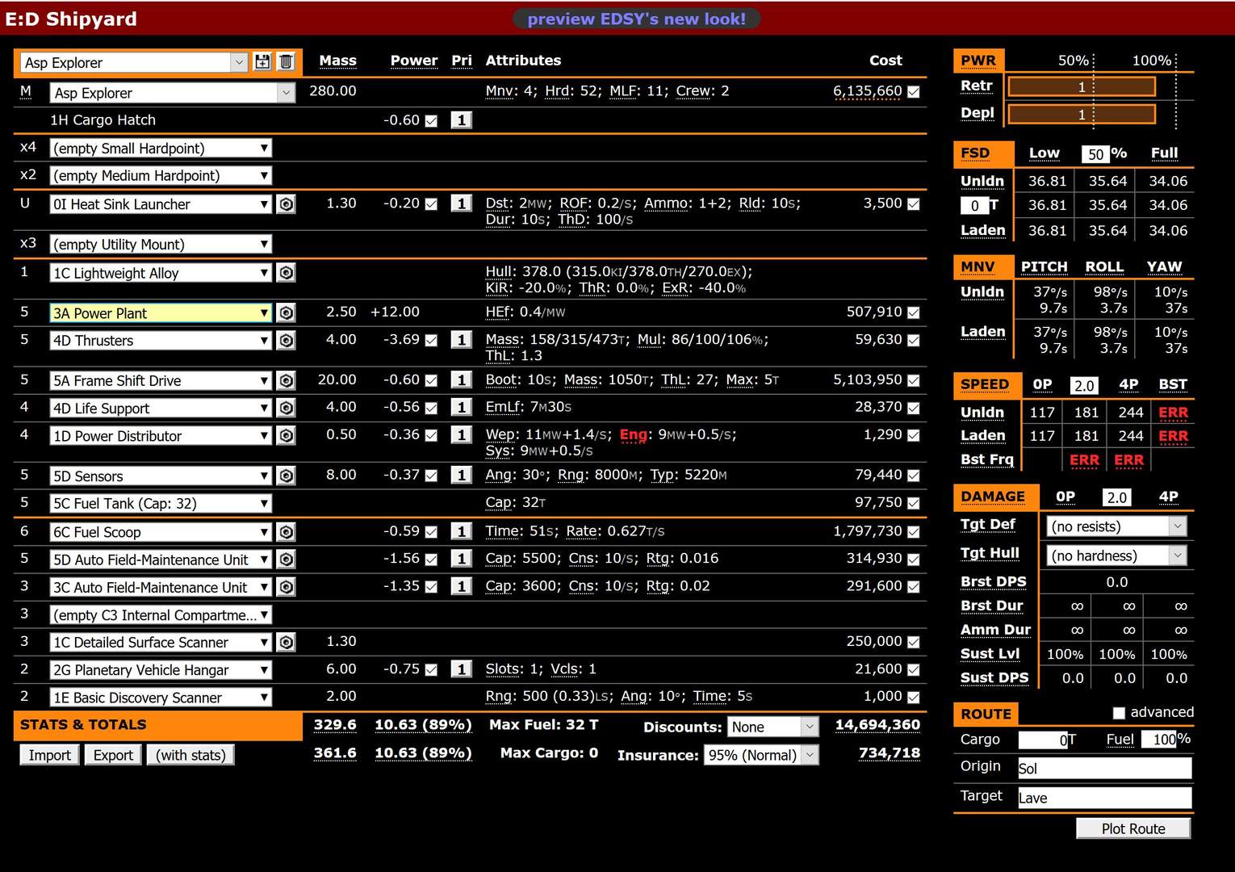Viewport: 1235px width, 872px height.
Task: Uncheck cost checkbox for 3A Power Plant
Action: [x=913, y=312]
